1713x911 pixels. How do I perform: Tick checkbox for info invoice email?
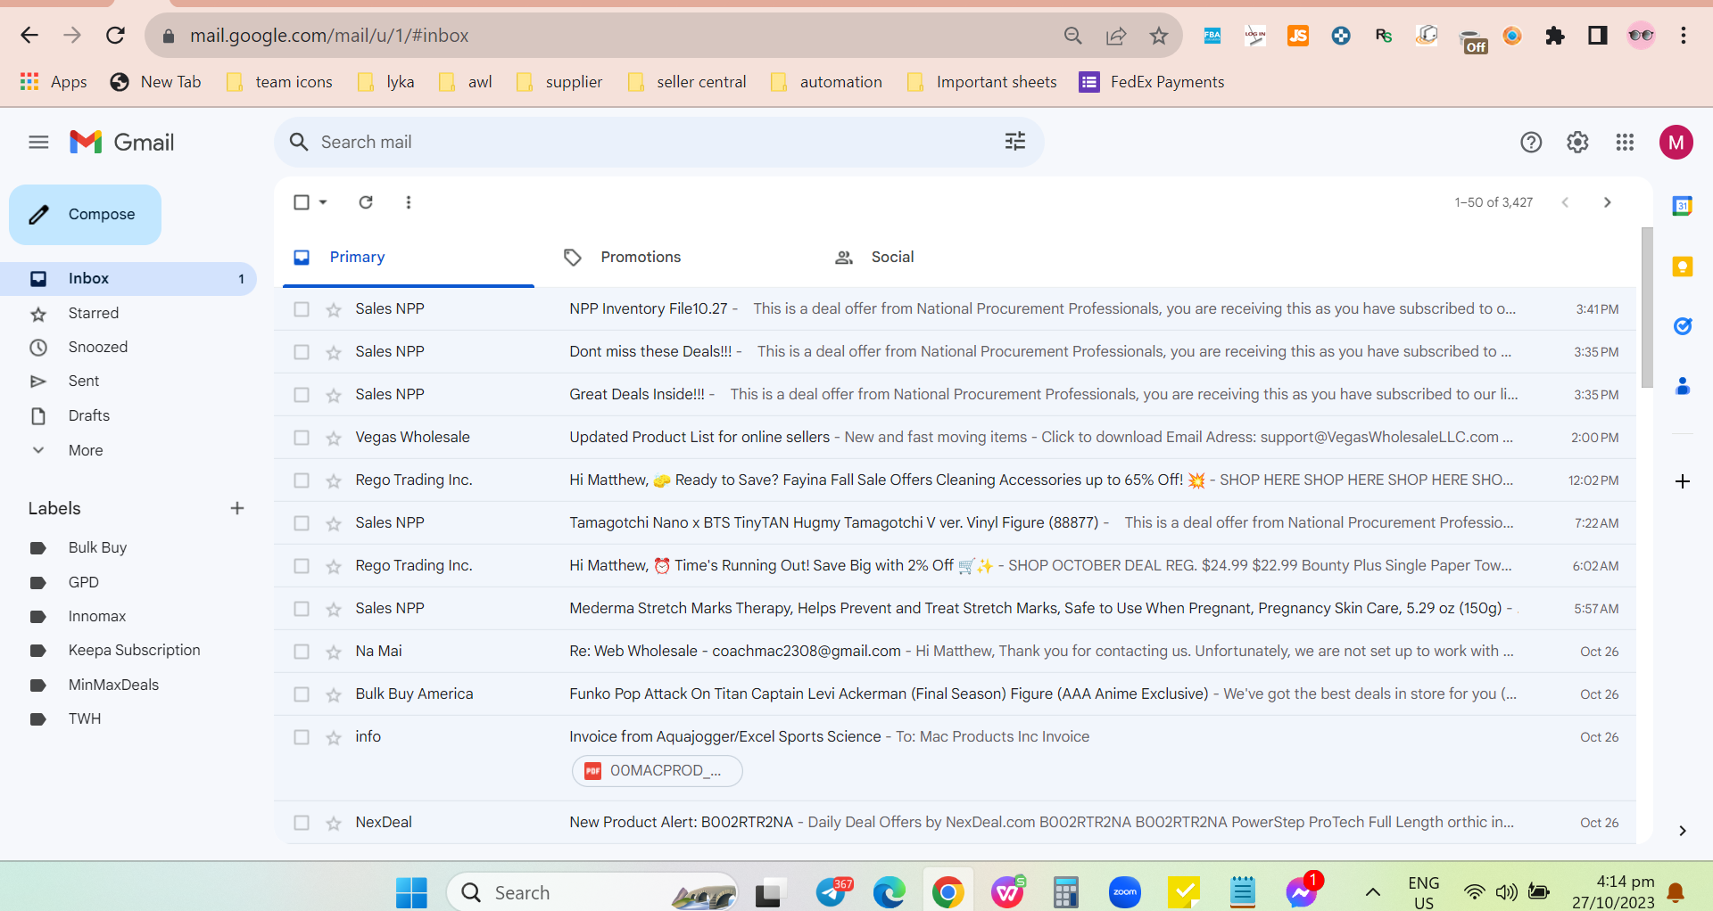tap(302, 737)
